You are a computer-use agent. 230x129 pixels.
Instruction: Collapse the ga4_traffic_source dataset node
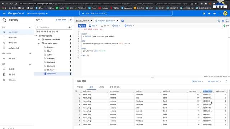click(39, 43)
